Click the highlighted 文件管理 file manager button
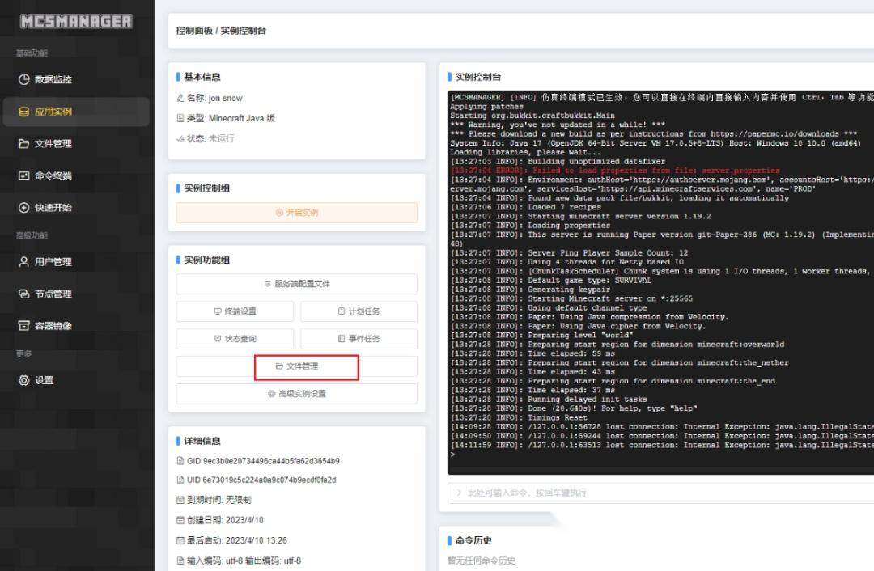Viewport: 874px width, 571px height. [296, 366]
